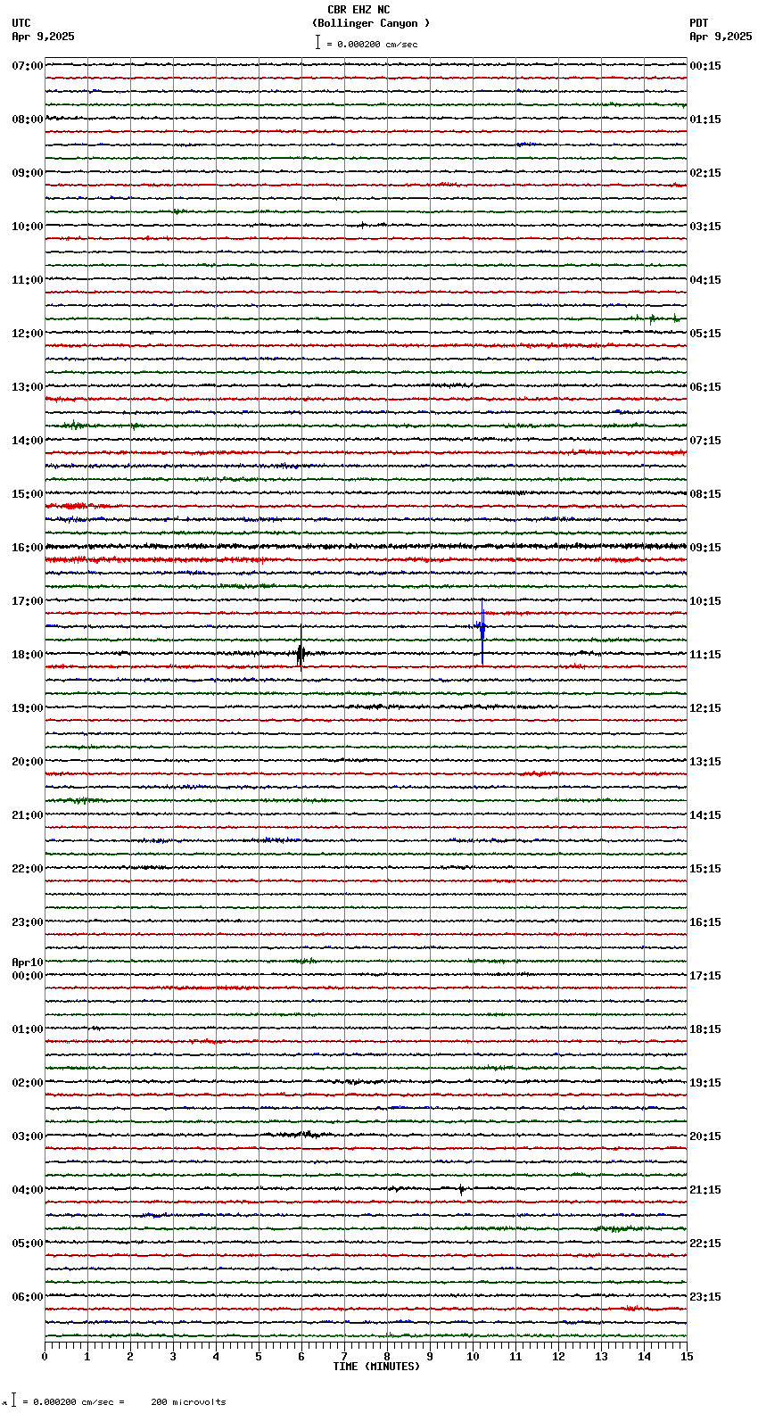
Task: Click the '19:00' UTC time label
Action: 28,708
